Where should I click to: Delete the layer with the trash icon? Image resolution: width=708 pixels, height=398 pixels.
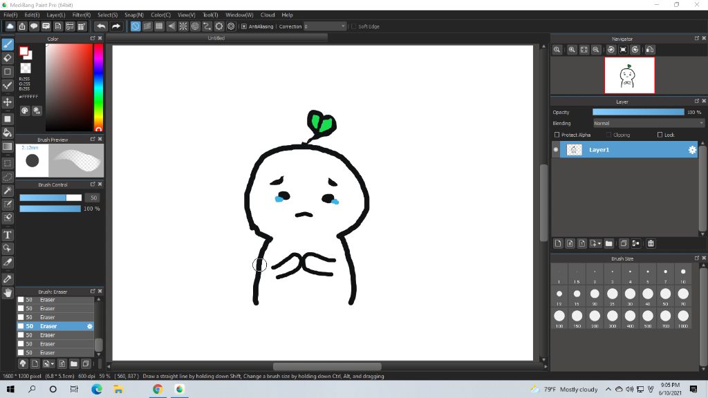pyautogui.click(x=651, y=243)
